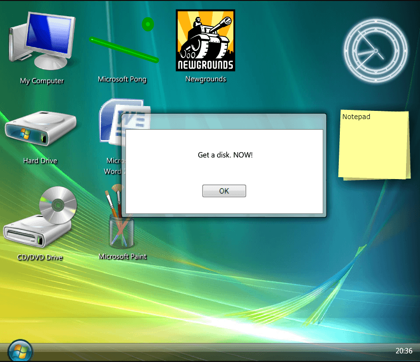
Task: Open the Newgrounds tank icon
Action: pyautogui.click(x=205, y=40)
